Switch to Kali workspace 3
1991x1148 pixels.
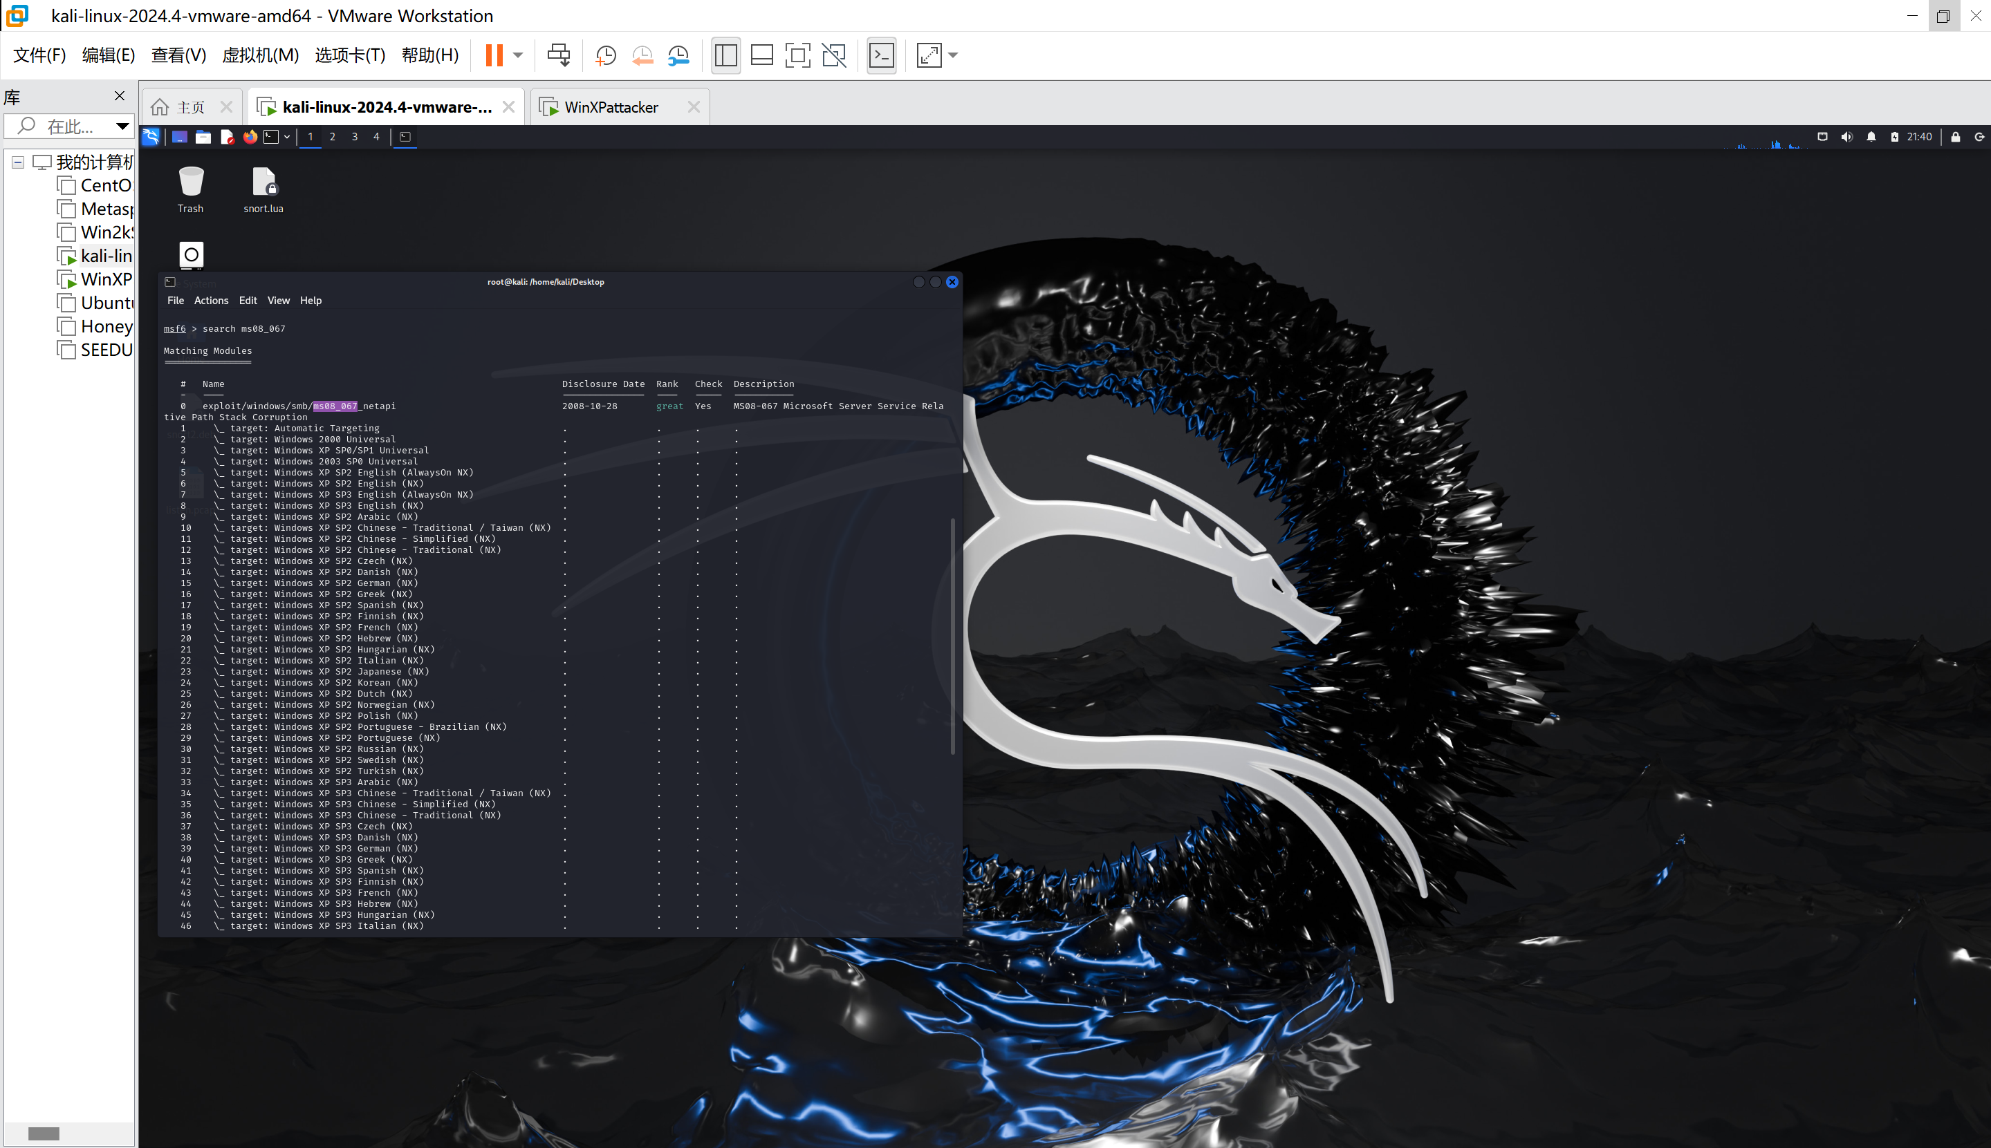tap(354, 136)
